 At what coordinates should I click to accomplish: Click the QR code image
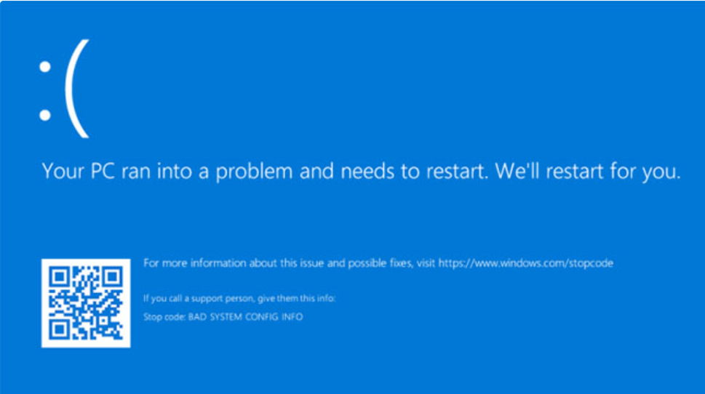[x=86, y=304]
